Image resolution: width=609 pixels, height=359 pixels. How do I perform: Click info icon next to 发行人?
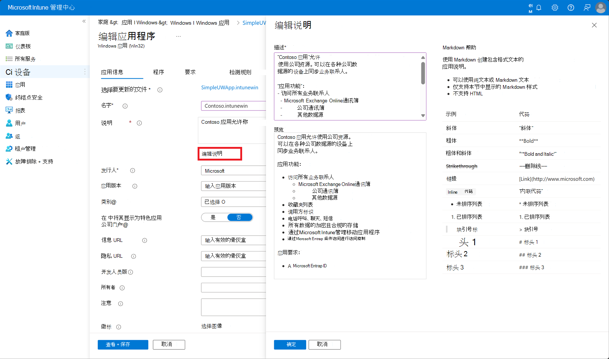[x=132, y=170]
